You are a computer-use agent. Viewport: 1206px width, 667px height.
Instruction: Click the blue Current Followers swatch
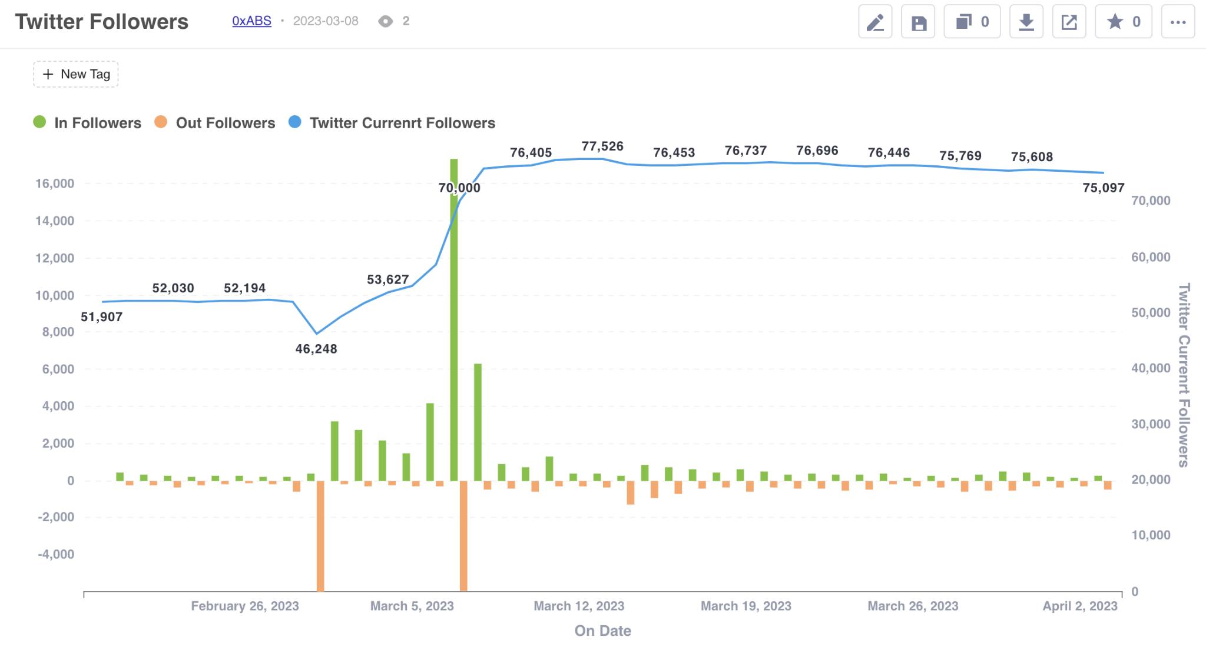[295, 122]
